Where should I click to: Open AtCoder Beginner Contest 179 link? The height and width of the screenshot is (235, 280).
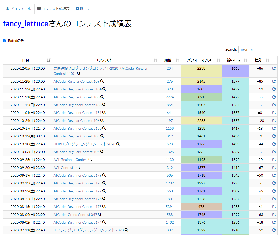coord(78,175)
